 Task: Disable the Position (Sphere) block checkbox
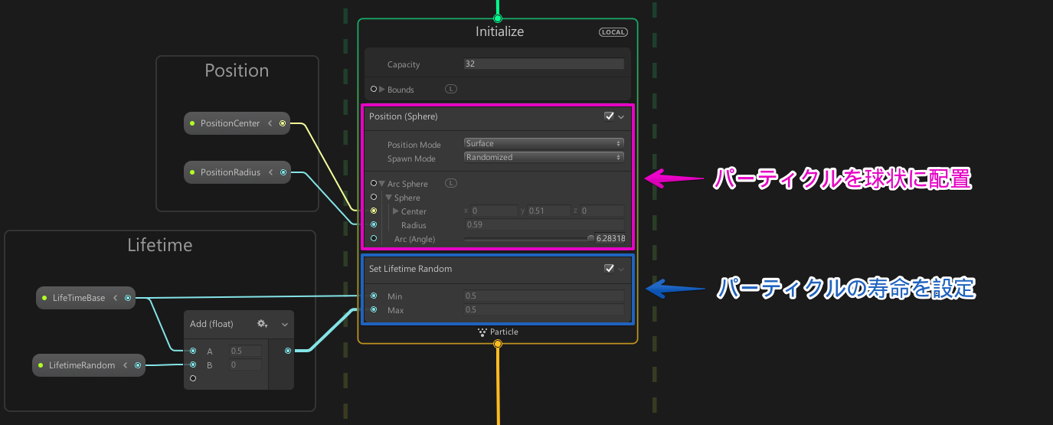pyautogui.click(x=609, y=116)
